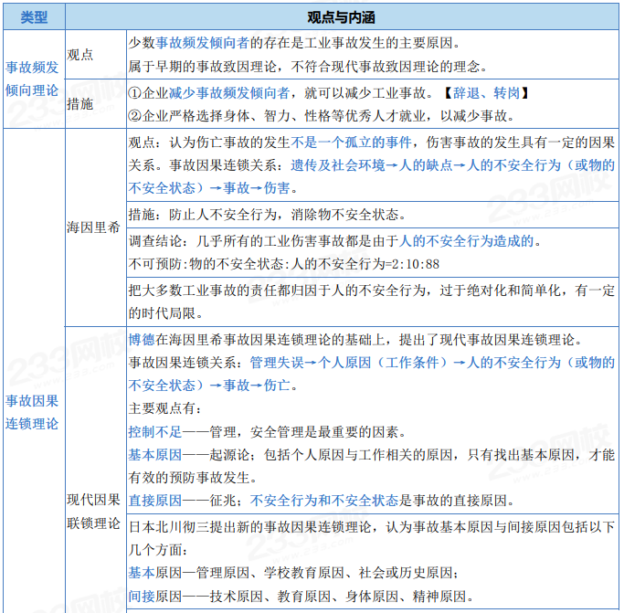Click the 现代因果联锁理论 cell
Image resolution: width=624 pixels, height=613 pixels.
(93, 512)
